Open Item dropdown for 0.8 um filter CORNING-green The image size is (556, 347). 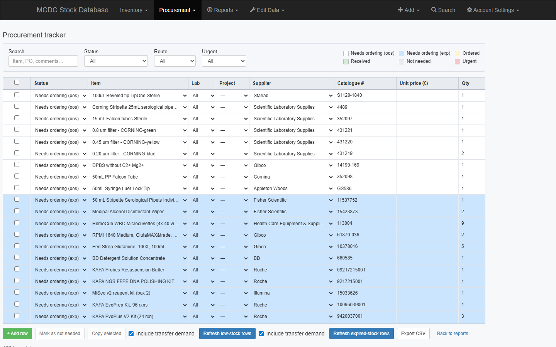139,130
